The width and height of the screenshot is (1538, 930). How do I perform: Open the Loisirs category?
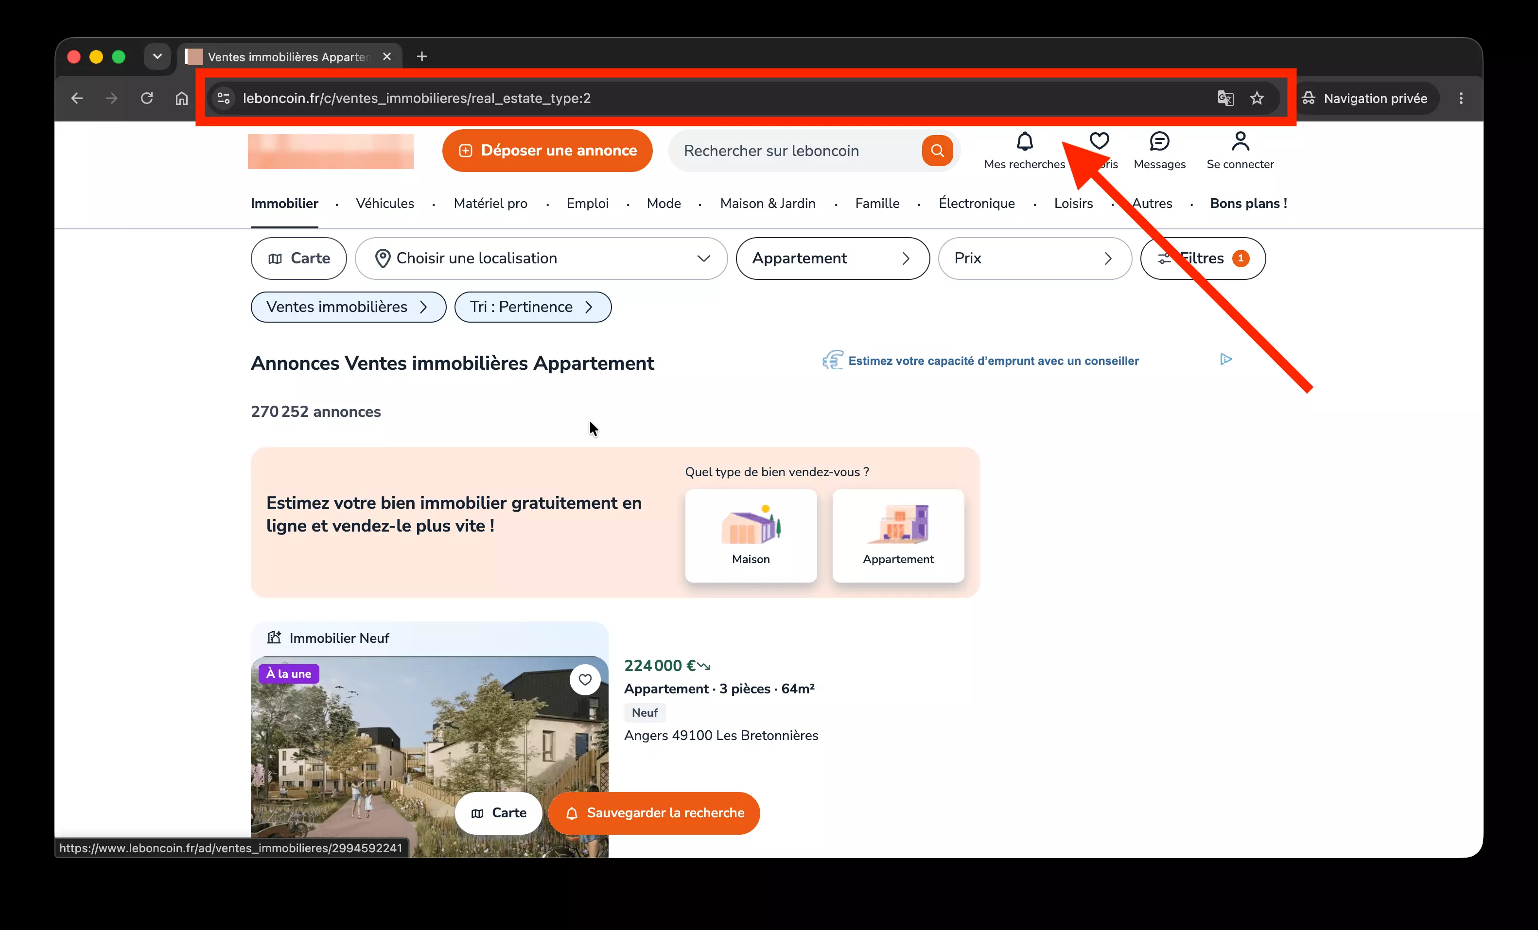[x=1074, y=203]
